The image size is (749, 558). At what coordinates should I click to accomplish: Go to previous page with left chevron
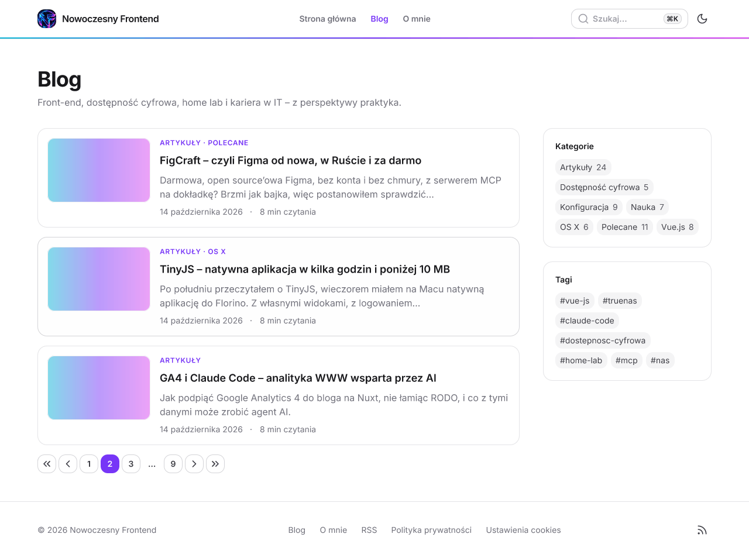tap(68, 464)
